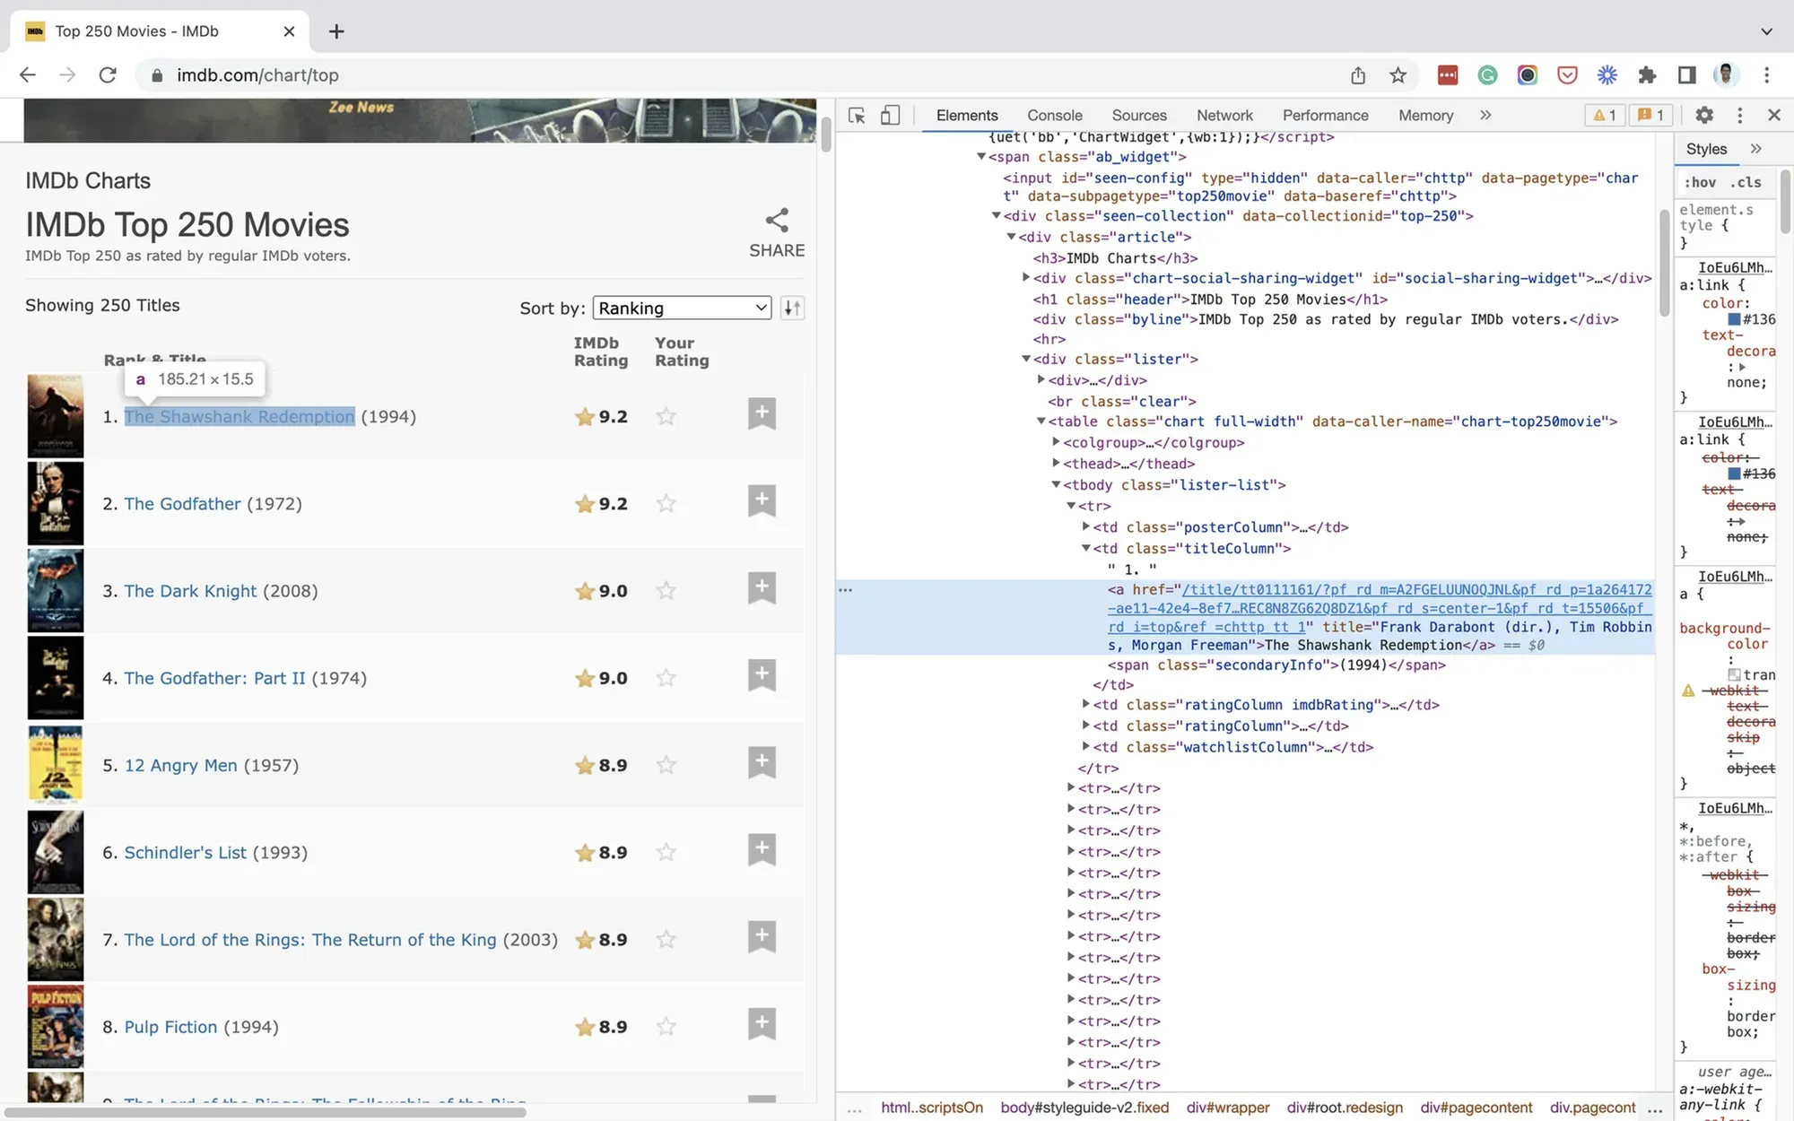The height and width of the screenshot is (1121, 1794).
Task: Collapse the div seen-collection node
Action: [x=996, y=216]
